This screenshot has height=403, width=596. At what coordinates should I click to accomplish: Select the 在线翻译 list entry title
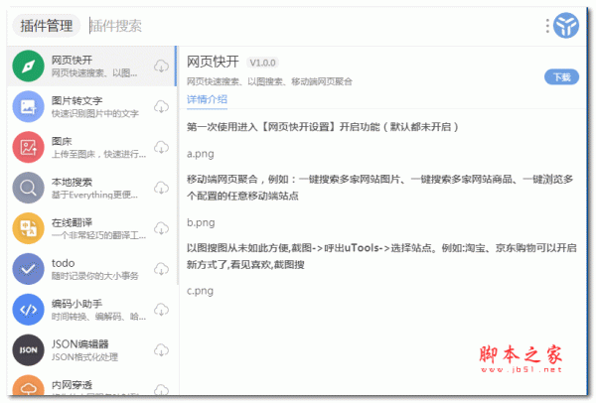tap(72, 222)
